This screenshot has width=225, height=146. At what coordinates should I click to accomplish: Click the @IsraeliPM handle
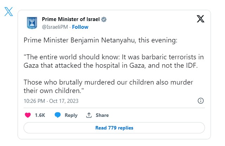click(55, 27)
